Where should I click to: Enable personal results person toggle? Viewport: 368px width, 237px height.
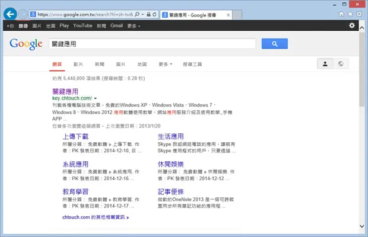(x=325, y=64)
